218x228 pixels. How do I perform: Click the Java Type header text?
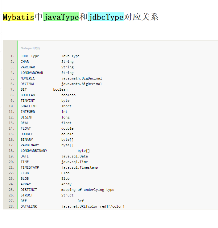pyautogui.click(x=70, y=56)
